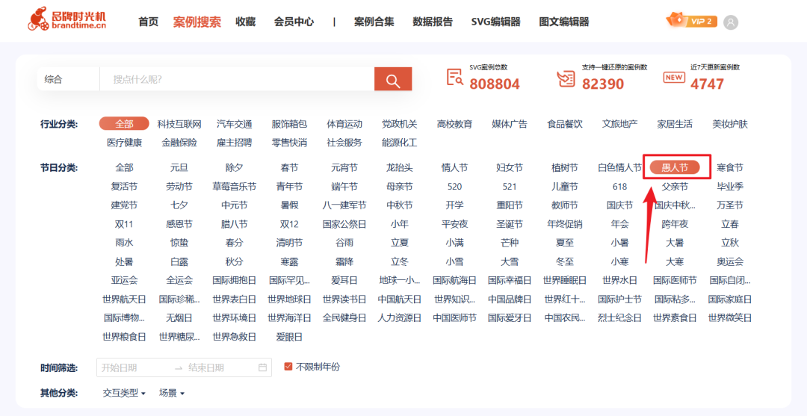Click the 搜点什么呢 search input
The image size is (807, 416).
tap(238, 79)
